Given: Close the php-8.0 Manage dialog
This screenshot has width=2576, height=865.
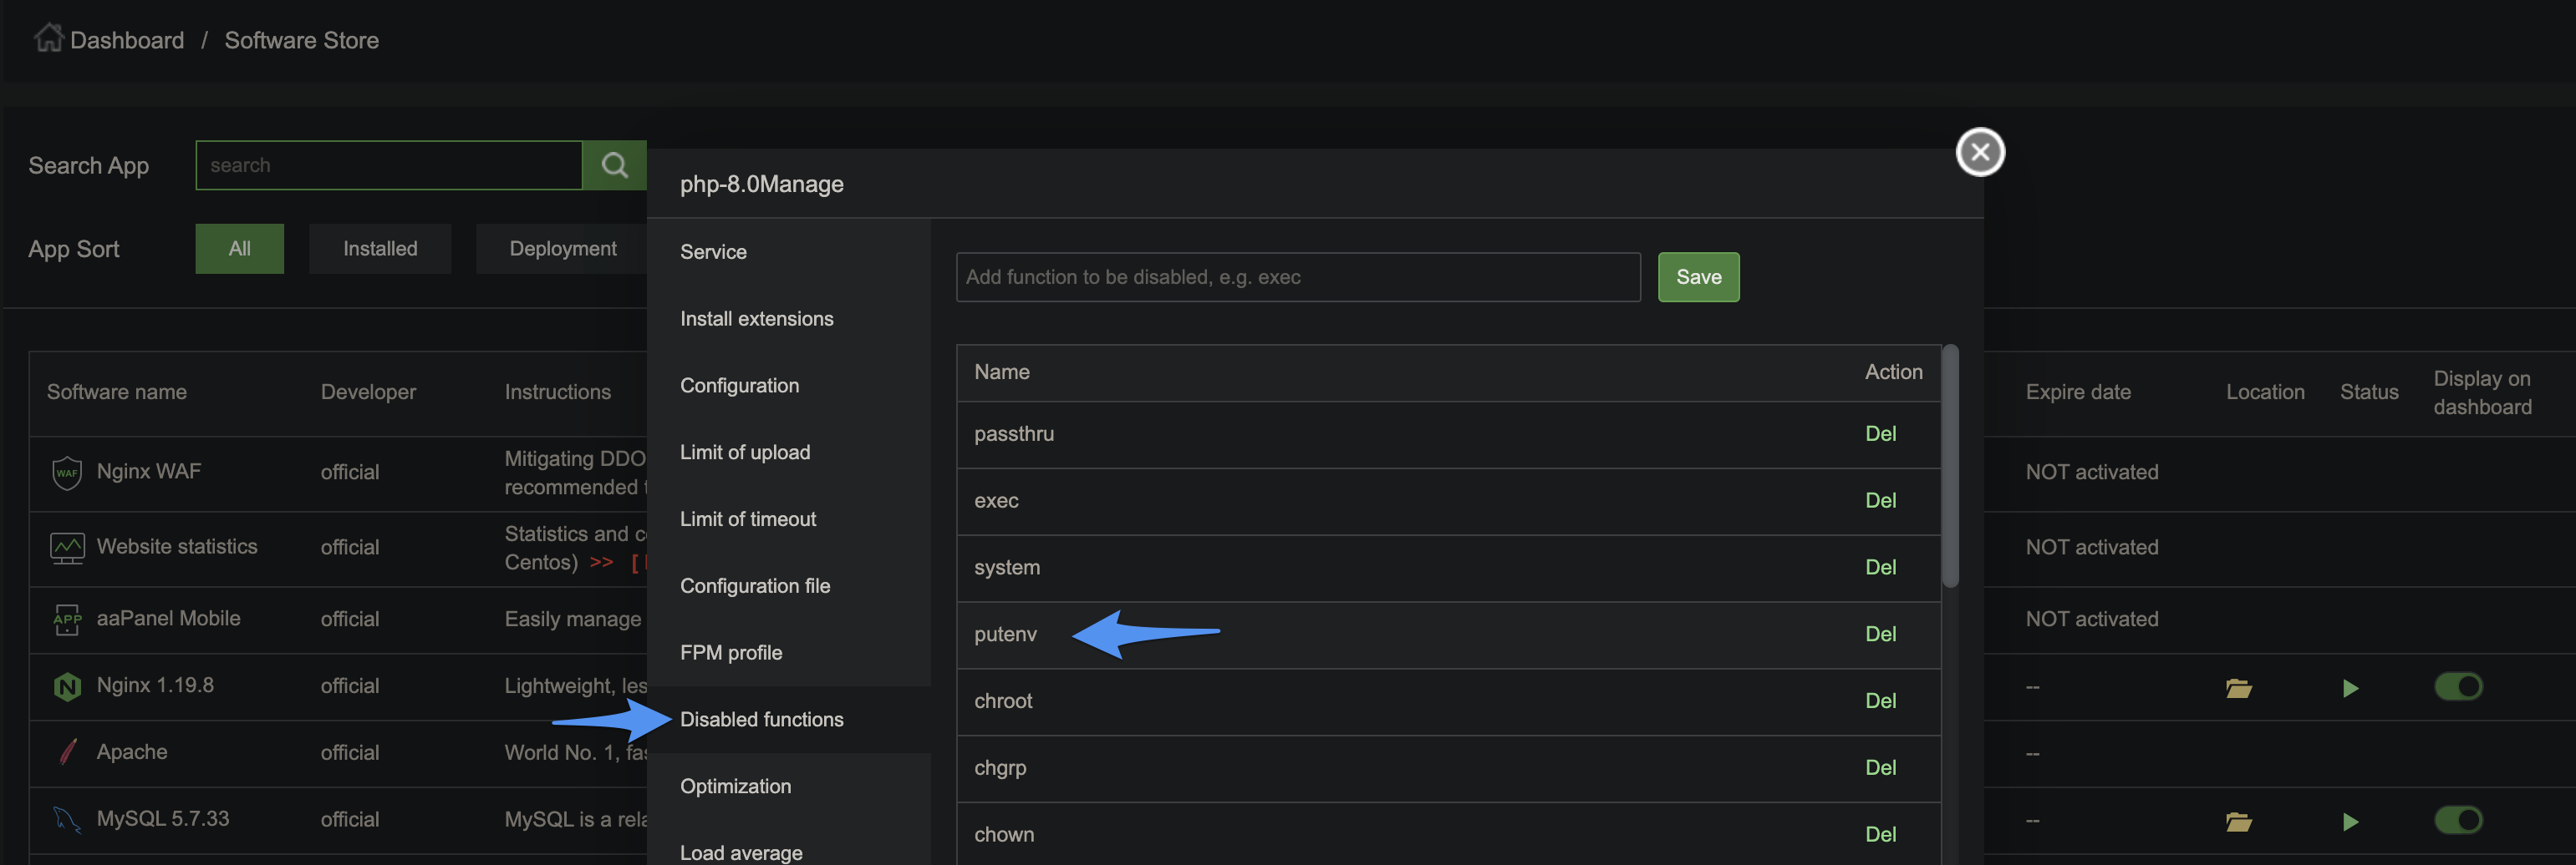Looking at the screenshot, I should pyautogui.click(x=1979, y=153).
